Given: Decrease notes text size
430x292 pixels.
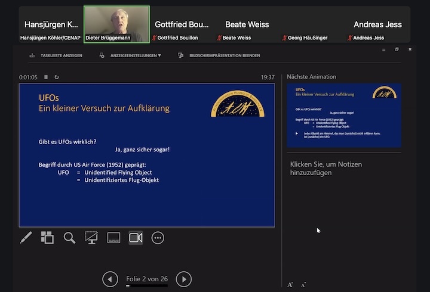Looking at the screenshot, I should tap(303, 285).
